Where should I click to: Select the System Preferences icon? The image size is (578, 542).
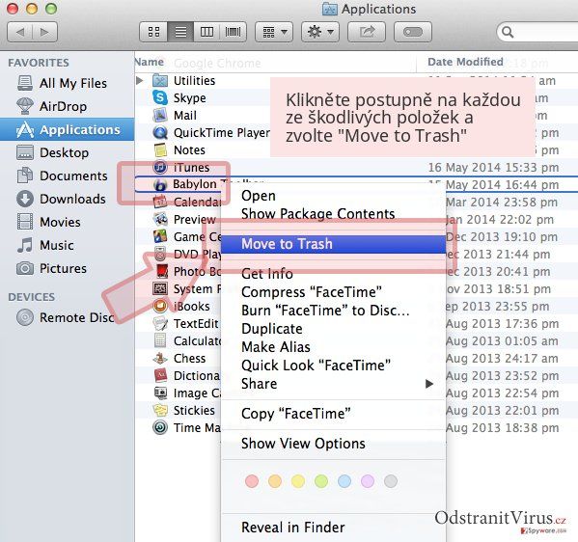pyautogui.click(x=160, y=288)
